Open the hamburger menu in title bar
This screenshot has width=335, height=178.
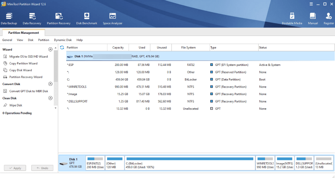point(311,4)
